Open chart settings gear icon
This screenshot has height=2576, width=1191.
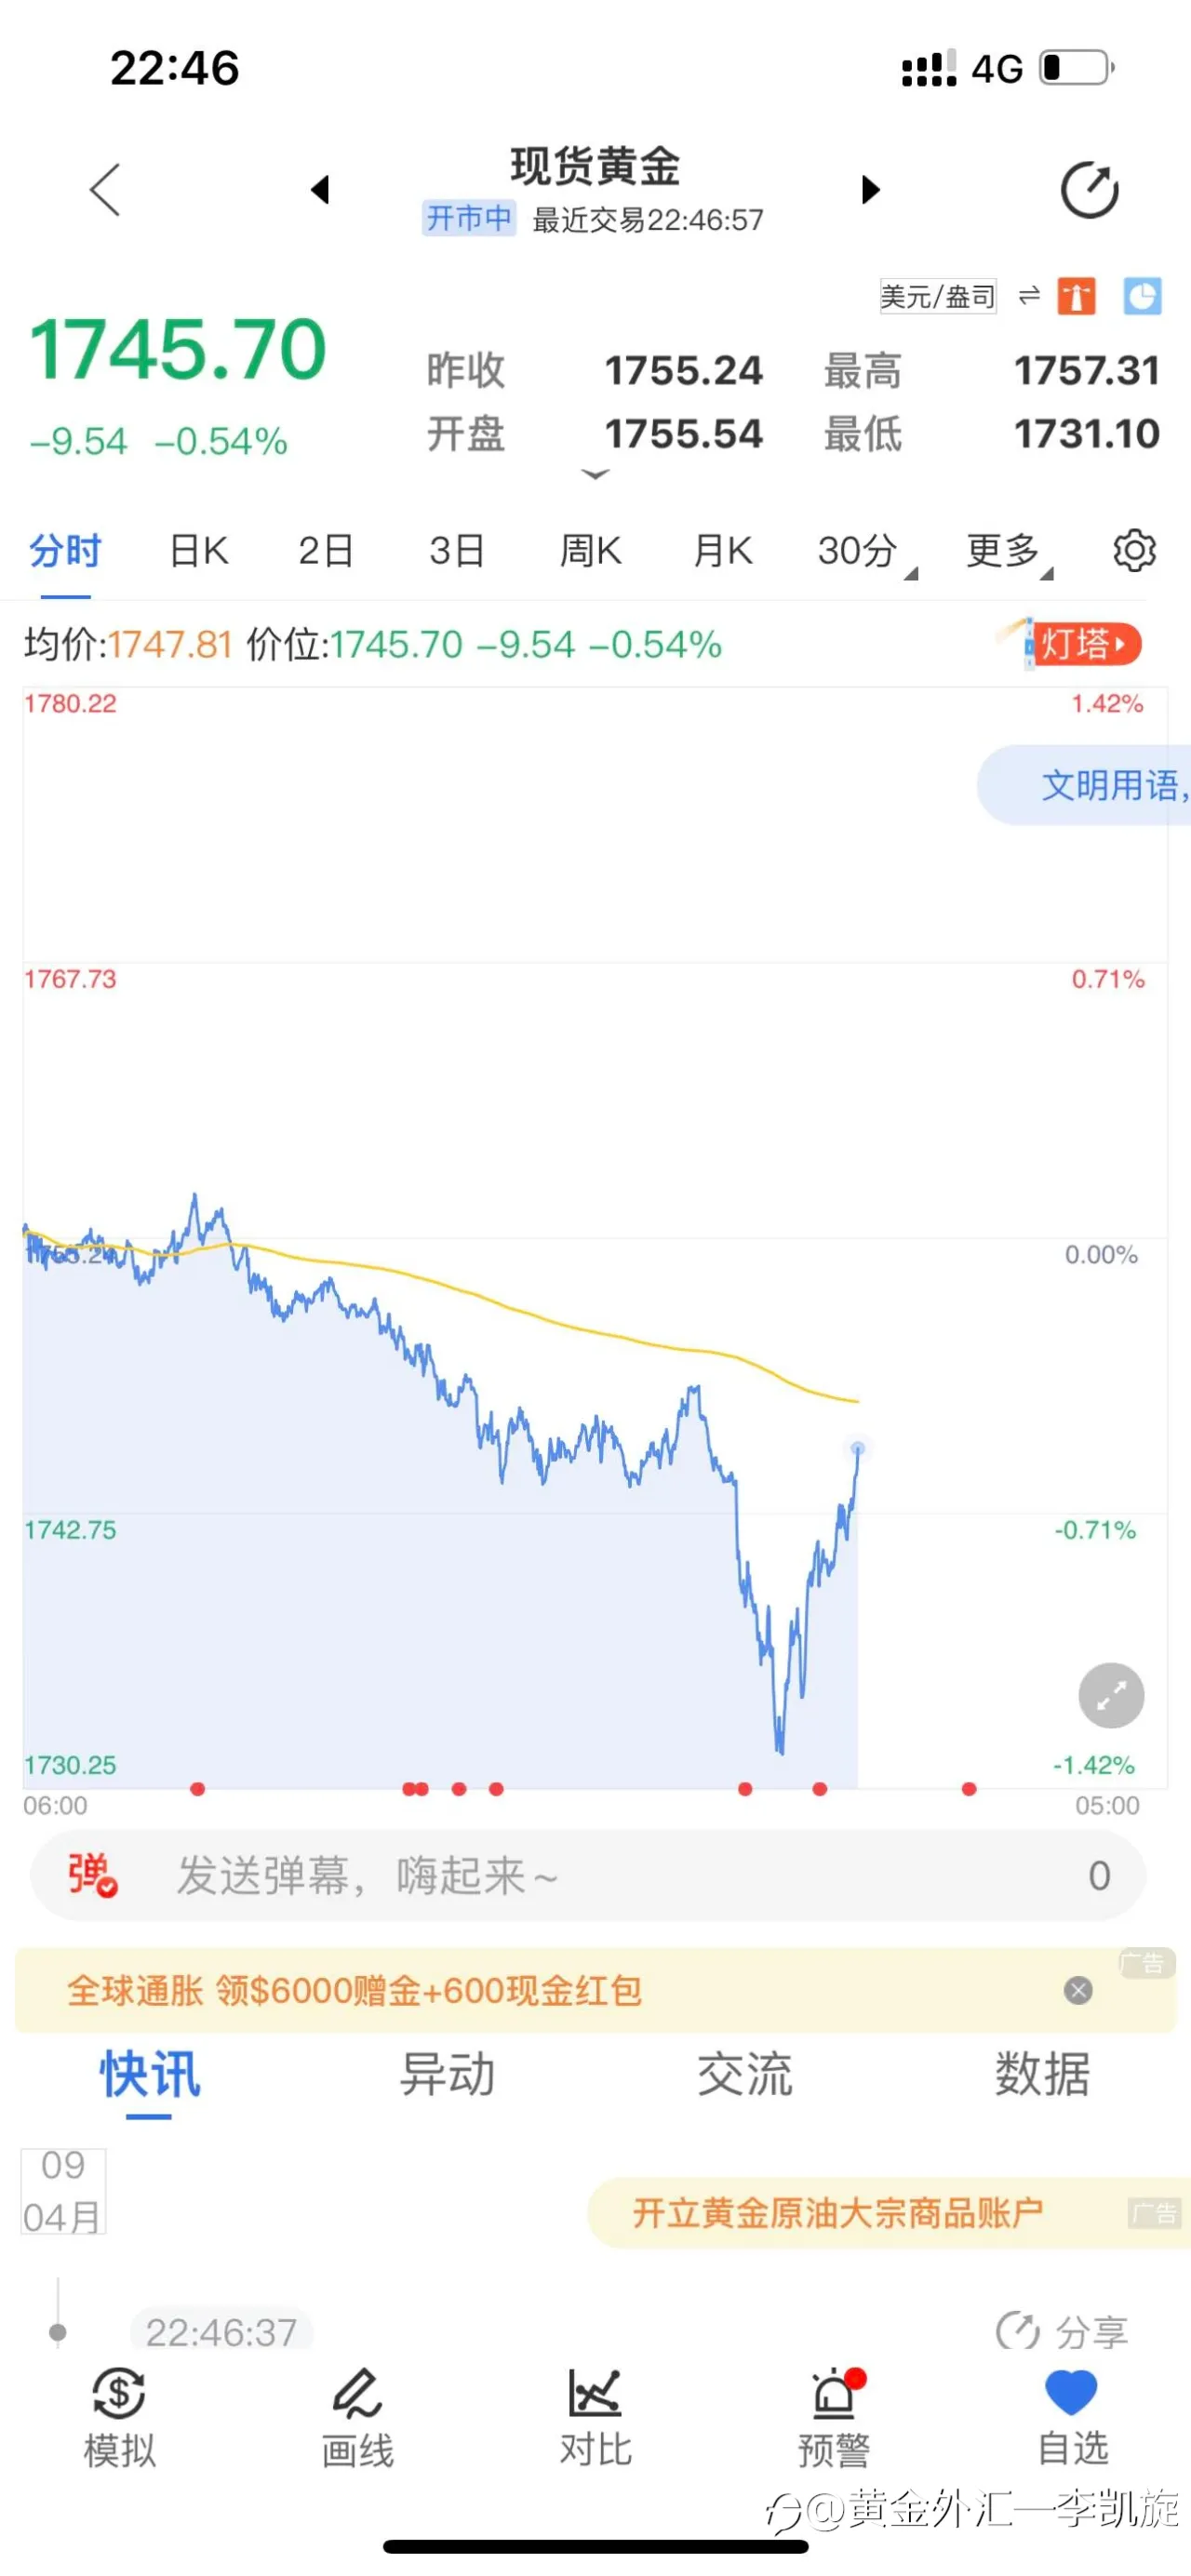[x=1134, y=551]
